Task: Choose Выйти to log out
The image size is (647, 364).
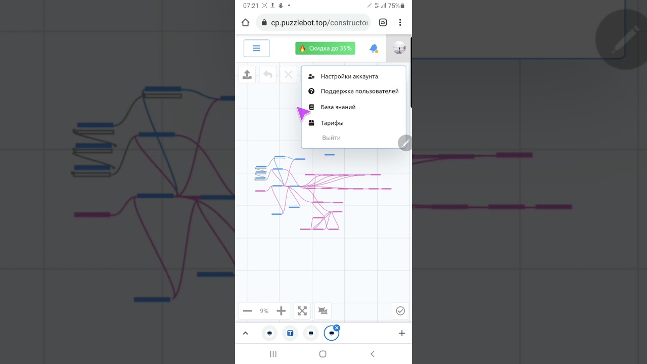Action: pyautogui.click(x=331, y=138)
